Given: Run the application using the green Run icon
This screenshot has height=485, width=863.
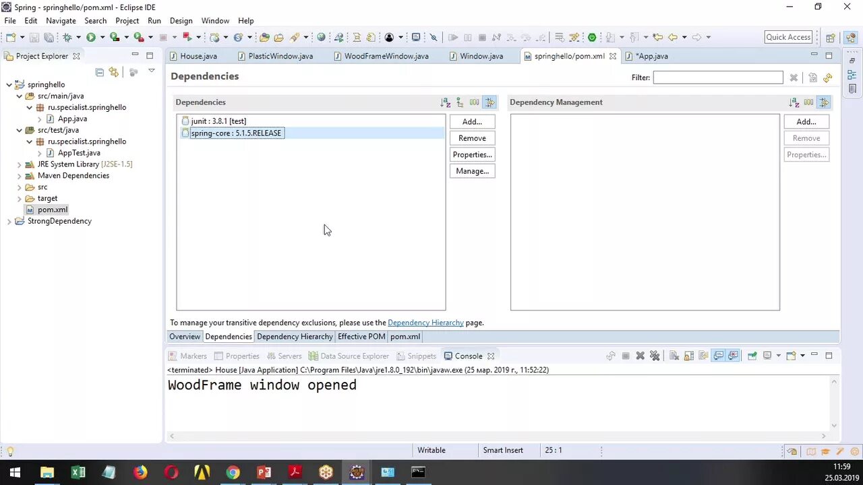Looking at the screenshot, I should [91, 37].
